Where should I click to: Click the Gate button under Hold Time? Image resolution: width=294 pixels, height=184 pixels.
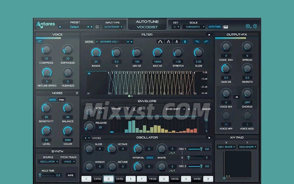coord(70,175)
